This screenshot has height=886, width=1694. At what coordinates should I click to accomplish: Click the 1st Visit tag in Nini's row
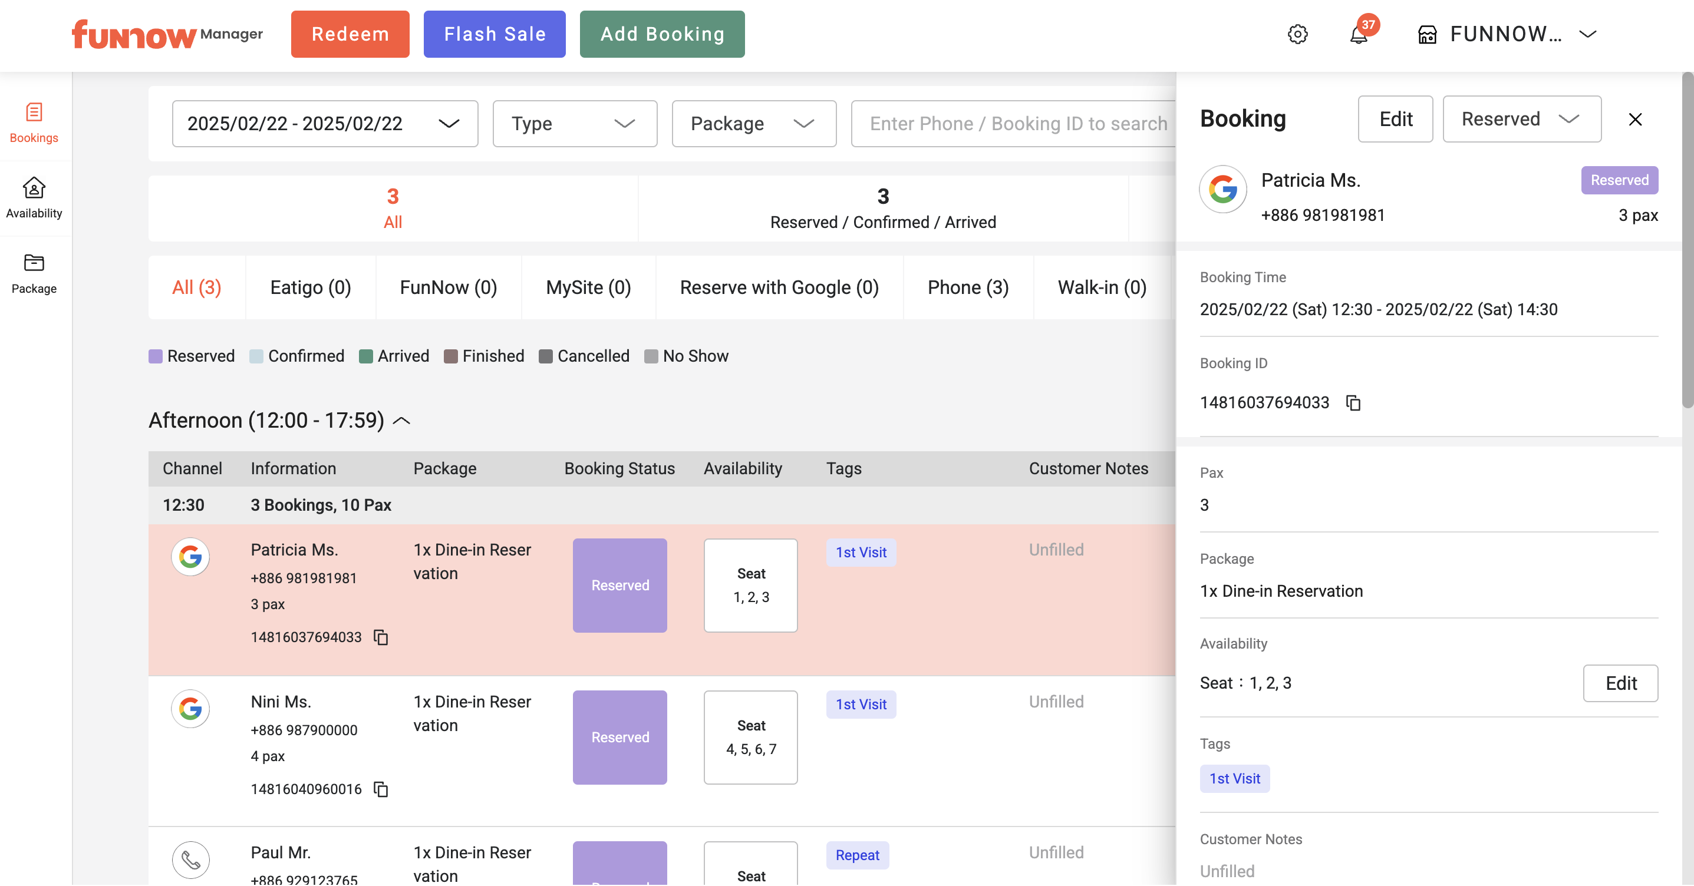(x=861, y=704)
